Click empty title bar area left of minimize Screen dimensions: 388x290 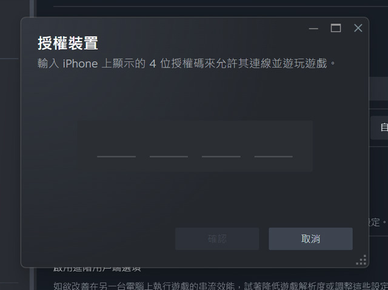pyautogui.click(x=198, y=26)
